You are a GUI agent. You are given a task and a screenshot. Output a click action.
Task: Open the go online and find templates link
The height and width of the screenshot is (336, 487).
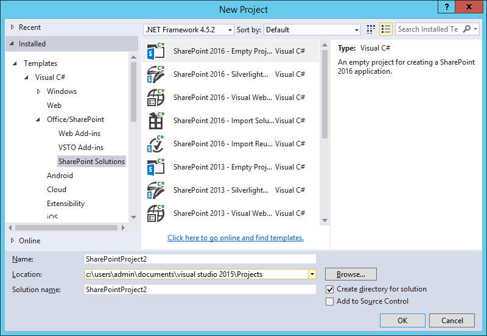coord(236,238)
